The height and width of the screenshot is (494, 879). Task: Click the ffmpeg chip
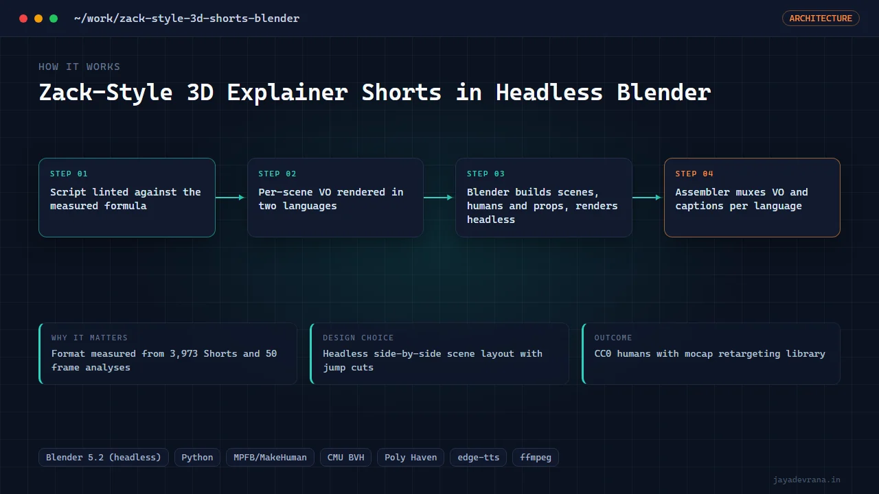click(x=536, y=458)
